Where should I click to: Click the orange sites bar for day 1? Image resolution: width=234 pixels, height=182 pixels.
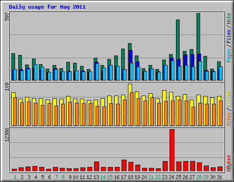click(x=15, y=111)
